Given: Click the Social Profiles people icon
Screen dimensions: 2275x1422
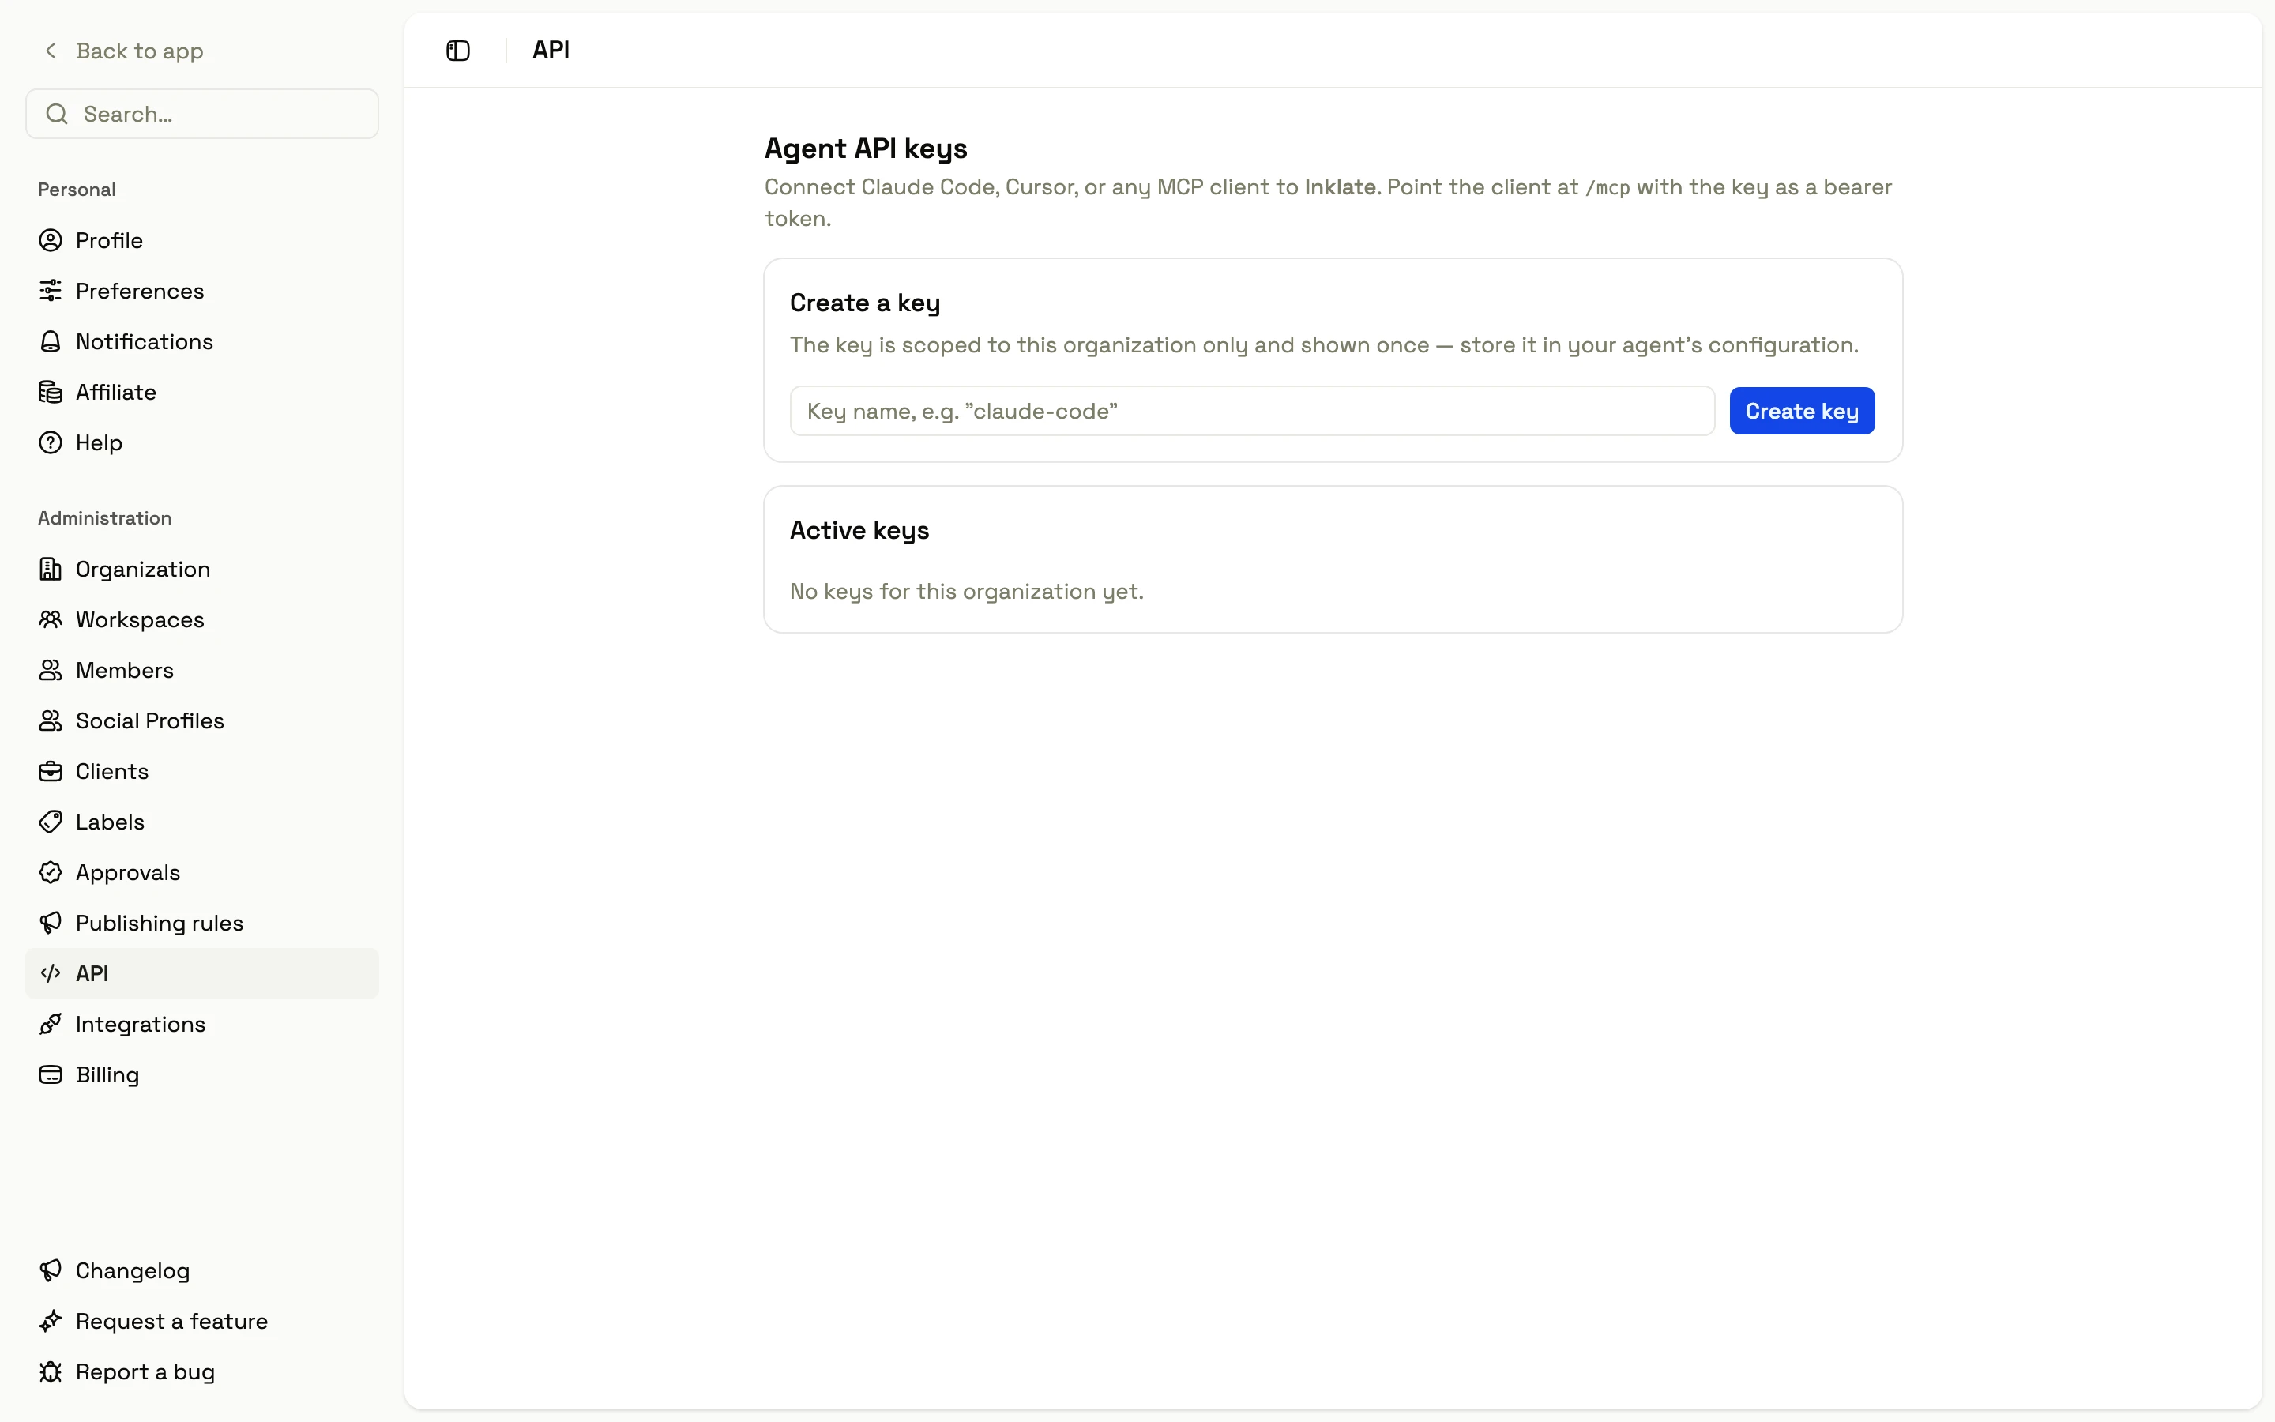Looking at the screenshot, I should click(x=51, y=721).
